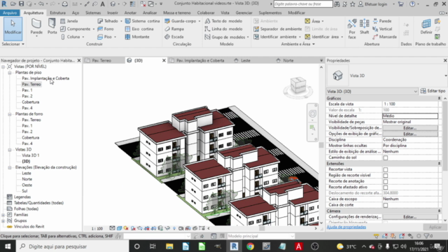Select the Linha do modelo tool

[x=223, y=29]
